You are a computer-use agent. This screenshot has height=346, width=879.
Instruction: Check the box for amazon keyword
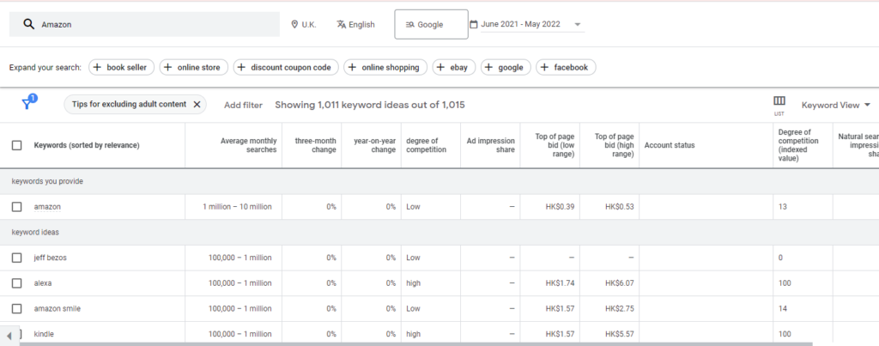tap(17, 207)
